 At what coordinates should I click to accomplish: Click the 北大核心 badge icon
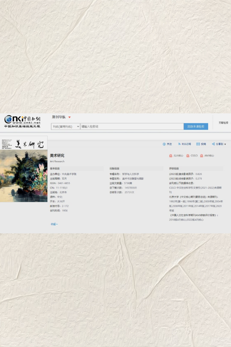[171, 156]
